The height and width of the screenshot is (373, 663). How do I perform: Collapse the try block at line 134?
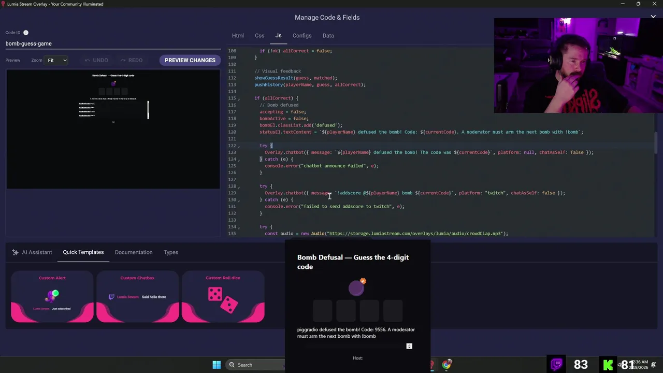pyautogui.click(x=239, y=227)
